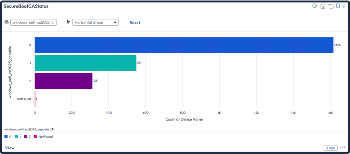Select the purple bar showing 313
350x154 pixels.
[x=64, y=81]
